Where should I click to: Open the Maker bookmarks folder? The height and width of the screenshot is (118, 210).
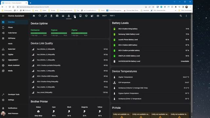[43, 10]
